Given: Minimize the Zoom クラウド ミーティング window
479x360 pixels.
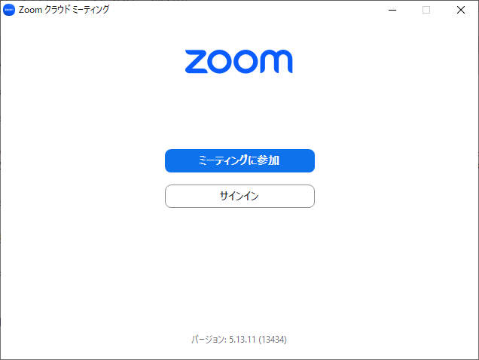Looking at the screenshot, I should [x=392, y=10].
